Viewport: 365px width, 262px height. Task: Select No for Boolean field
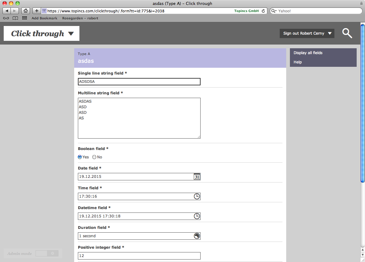[x=94, y=157]
